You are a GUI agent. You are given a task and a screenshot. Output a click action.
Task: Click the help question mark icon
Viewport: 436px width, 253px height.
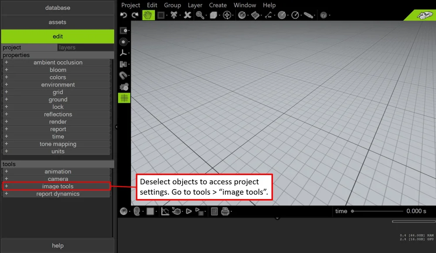click(324, 15)
